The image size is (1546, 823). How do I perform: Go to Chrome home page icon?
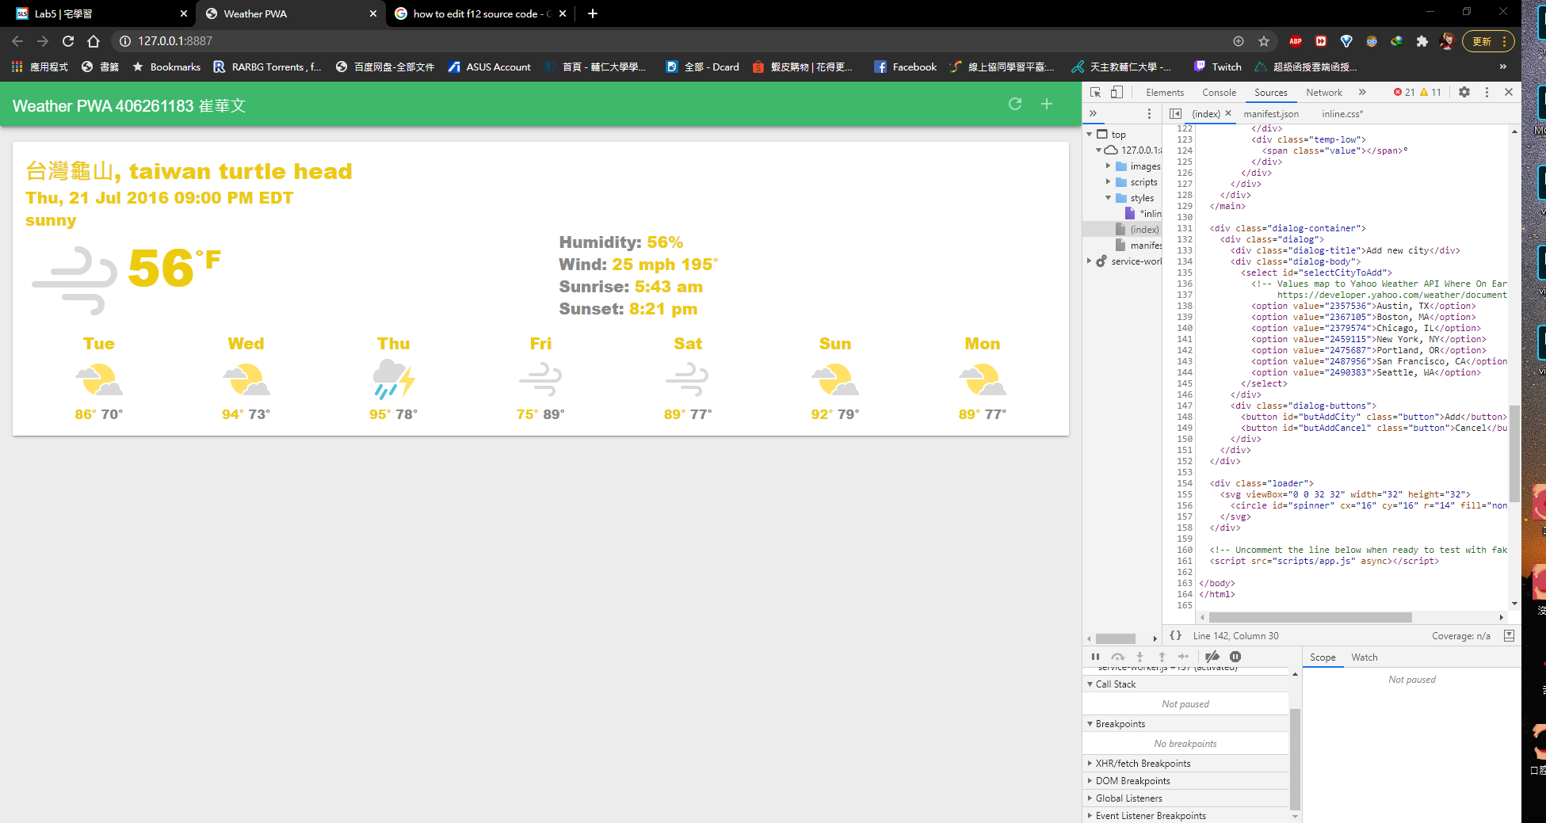pyautogui.click(x=94, y=40)
